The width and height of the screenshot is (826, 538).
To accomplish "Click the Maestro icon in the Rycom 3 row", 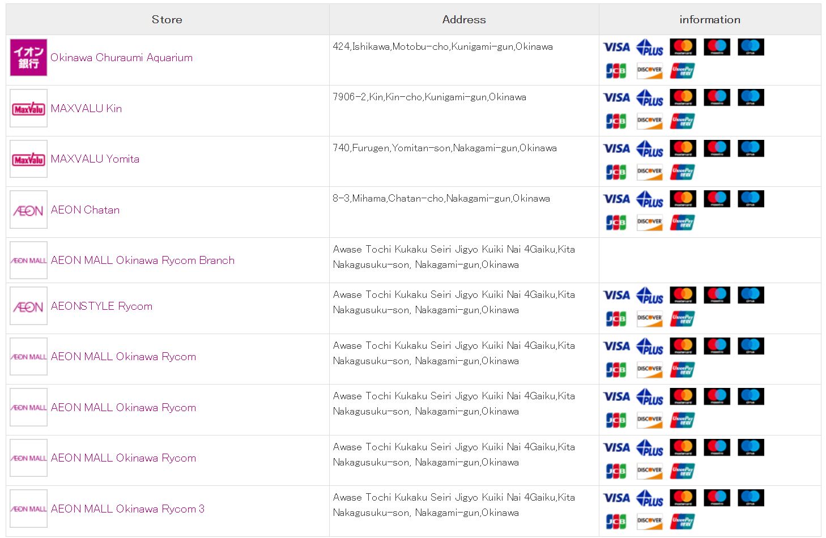I will [717, 498].
